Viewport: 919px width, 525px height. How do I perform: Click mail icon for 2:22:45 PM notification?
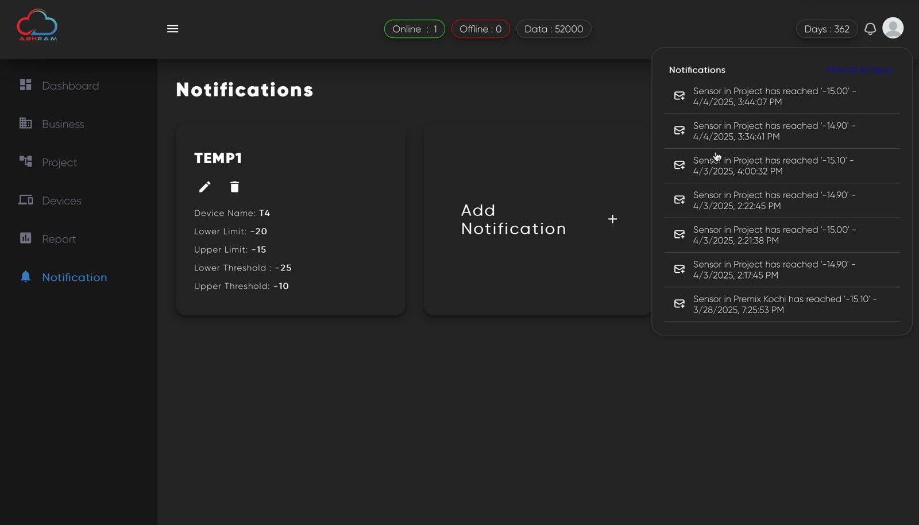click(x=679, y=200)
